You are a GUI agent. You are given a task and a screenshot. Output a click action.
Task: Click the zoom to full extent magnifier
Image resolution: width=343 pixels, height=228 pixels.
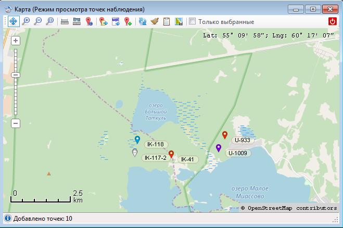click(x=50, y=21)
